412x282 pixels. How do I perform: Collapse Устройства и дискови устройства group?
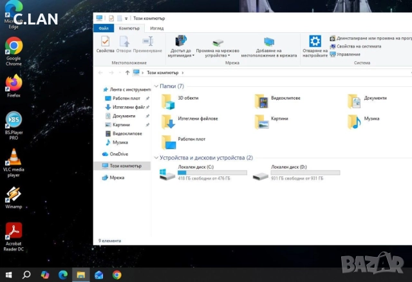point(156,158)
